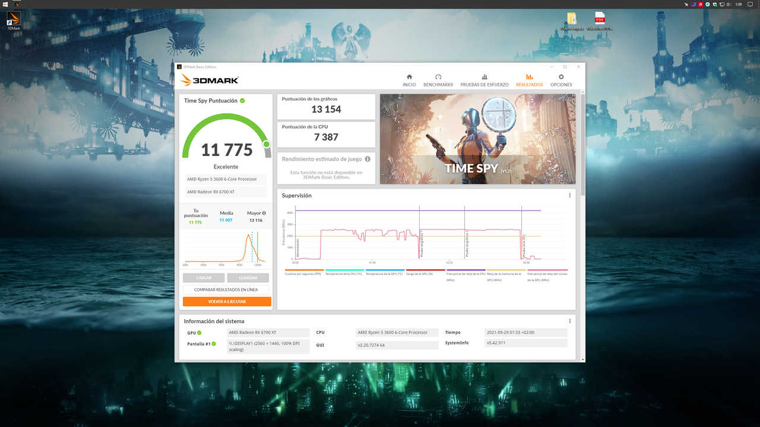Open the BENCHMARKS tab
The width and height of the screenshot is (760, 427).
click(438, 80)
